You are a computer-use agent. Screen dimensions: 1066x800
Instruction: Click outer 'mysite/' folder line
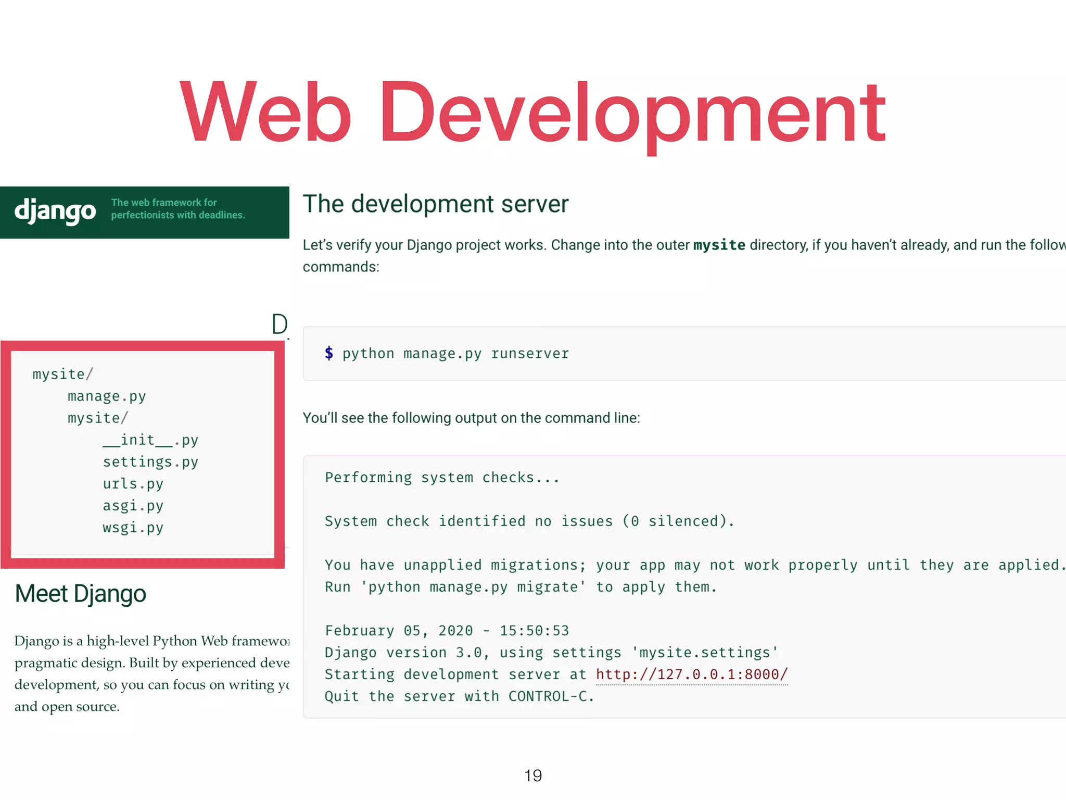[x=63, y=374]
